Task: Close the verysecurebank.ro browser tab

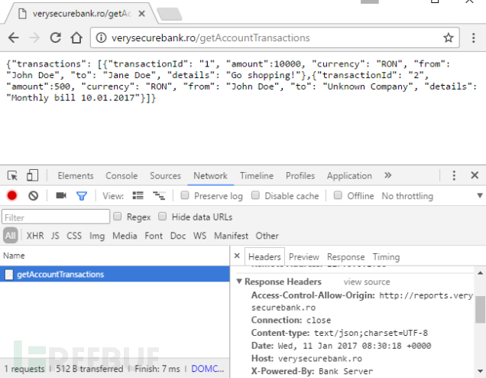Action: [141, 14]
